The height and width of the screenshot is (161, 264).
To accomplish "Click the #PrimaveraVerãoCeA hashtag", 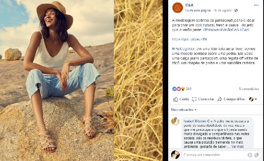I will point(221,30).
